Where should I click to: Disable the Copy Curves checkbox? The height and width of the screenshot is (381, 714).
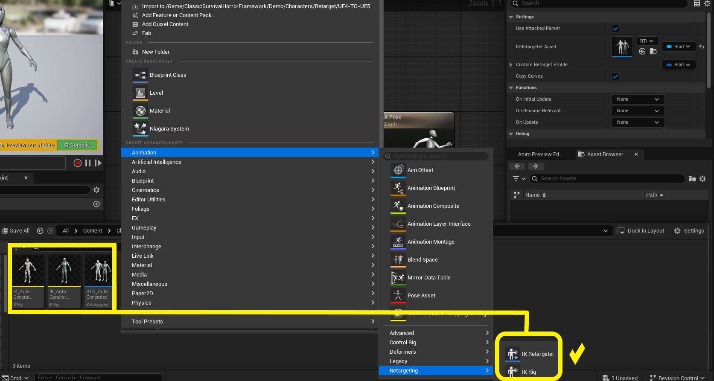pos(615,76)
